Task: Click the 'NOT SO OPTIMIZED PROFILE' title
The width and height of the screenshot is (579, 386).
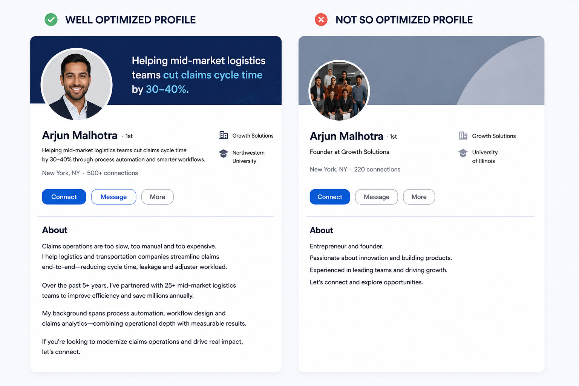Action: coord(404,20)
